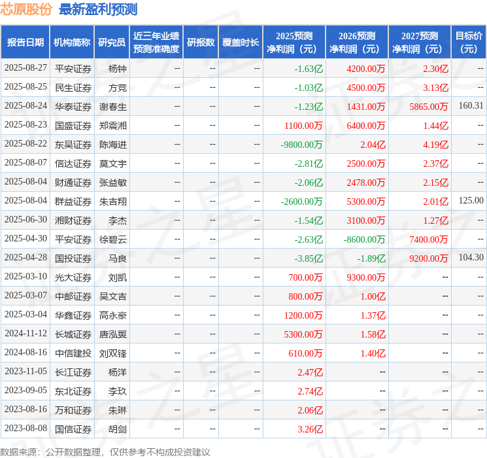Click target price 104.30
Image resolution: width=487 pixels, height=458 pixels.
(471, 257)
